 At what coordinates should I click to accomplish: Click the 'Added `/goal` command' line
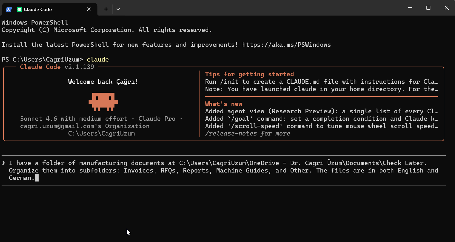click(x=322, y=119)
